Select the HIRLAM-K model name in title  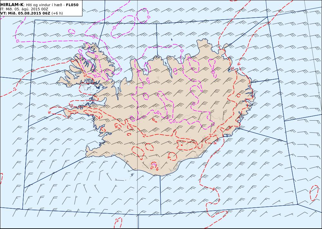12,5
